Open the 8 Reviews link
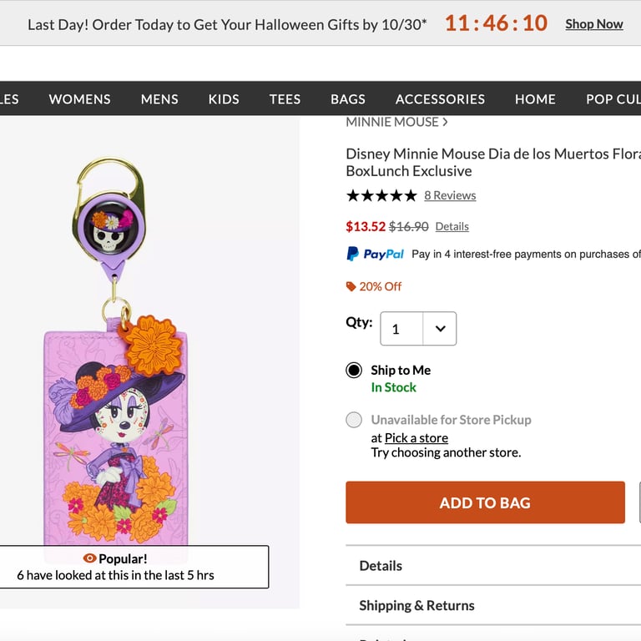 [x=450, y=195]
